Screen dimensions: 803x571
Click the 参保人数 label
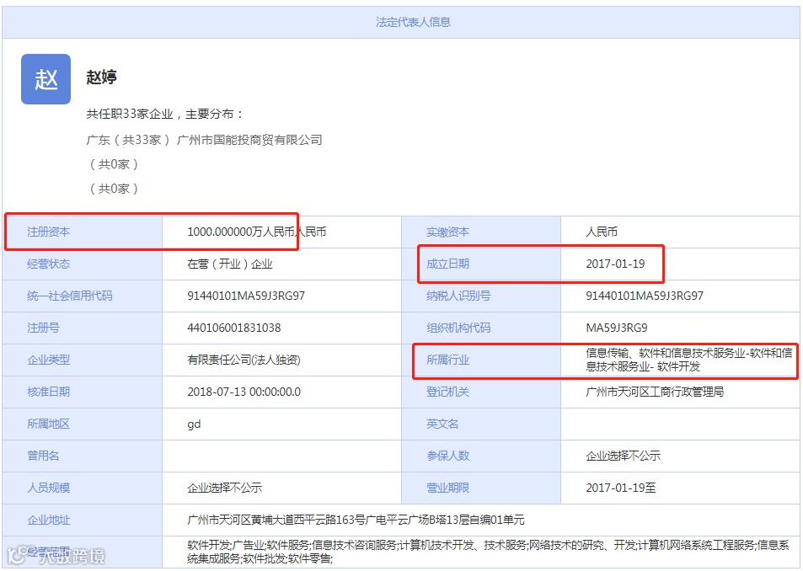click(x=447, y=456)
